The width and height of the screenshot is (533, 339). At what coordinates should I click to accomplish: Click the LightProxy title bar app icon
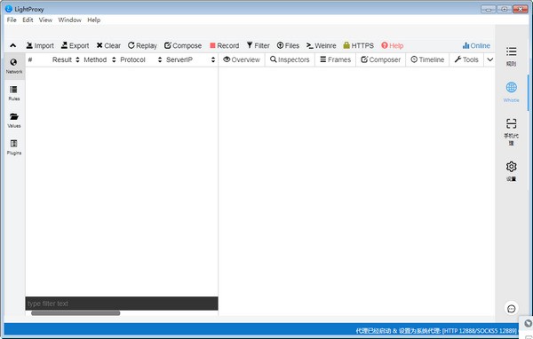point(9,9)
